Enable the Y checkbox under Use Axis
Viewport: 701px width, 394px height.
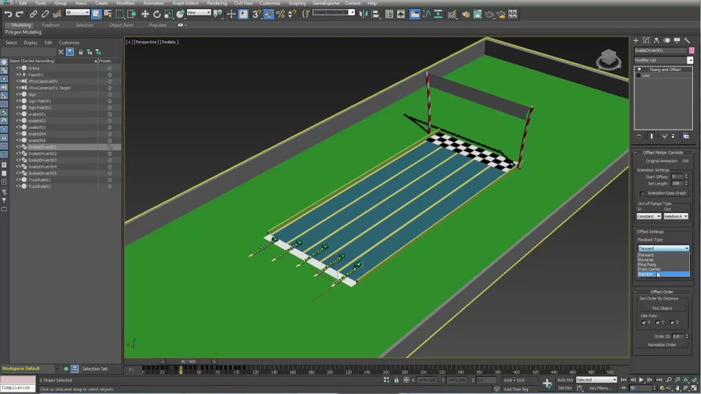click(658, 322)
